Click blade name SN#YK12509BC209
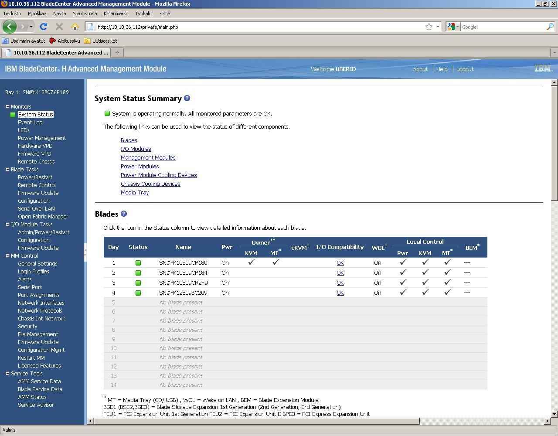The image size is (558, 436). (x=183, y=293)
